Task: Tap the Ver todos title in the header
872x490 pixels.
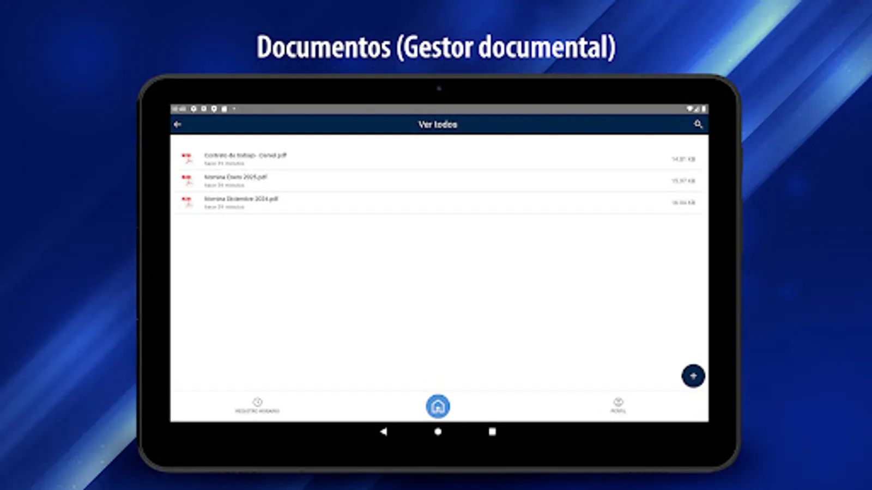Action: pyautogui.click(x=438, y=125)
